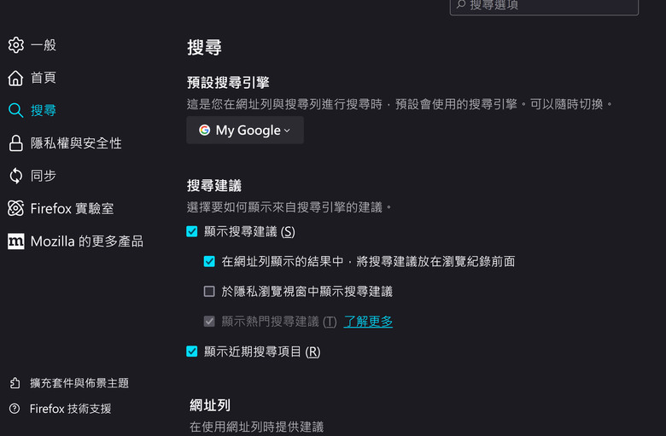Screen dimensions: 666x436
Task: Open the 了解更多 link
Action: pos(368,322)
